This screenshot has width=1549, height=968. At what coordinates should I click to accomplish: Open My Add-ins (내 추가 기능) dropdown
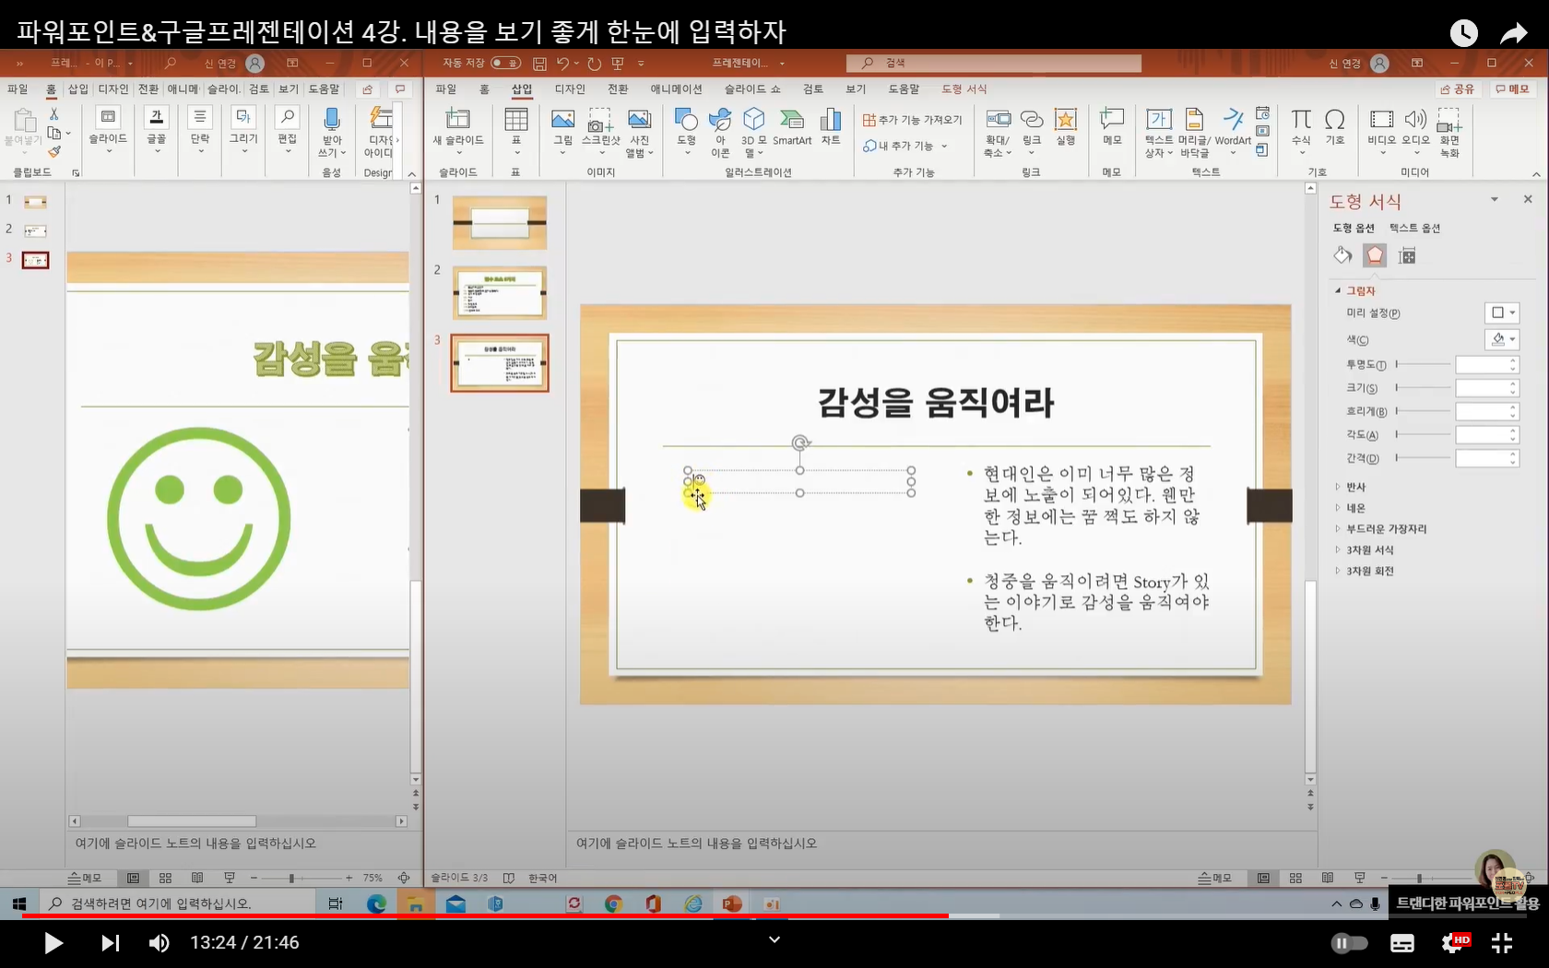(x=905, y=146)
